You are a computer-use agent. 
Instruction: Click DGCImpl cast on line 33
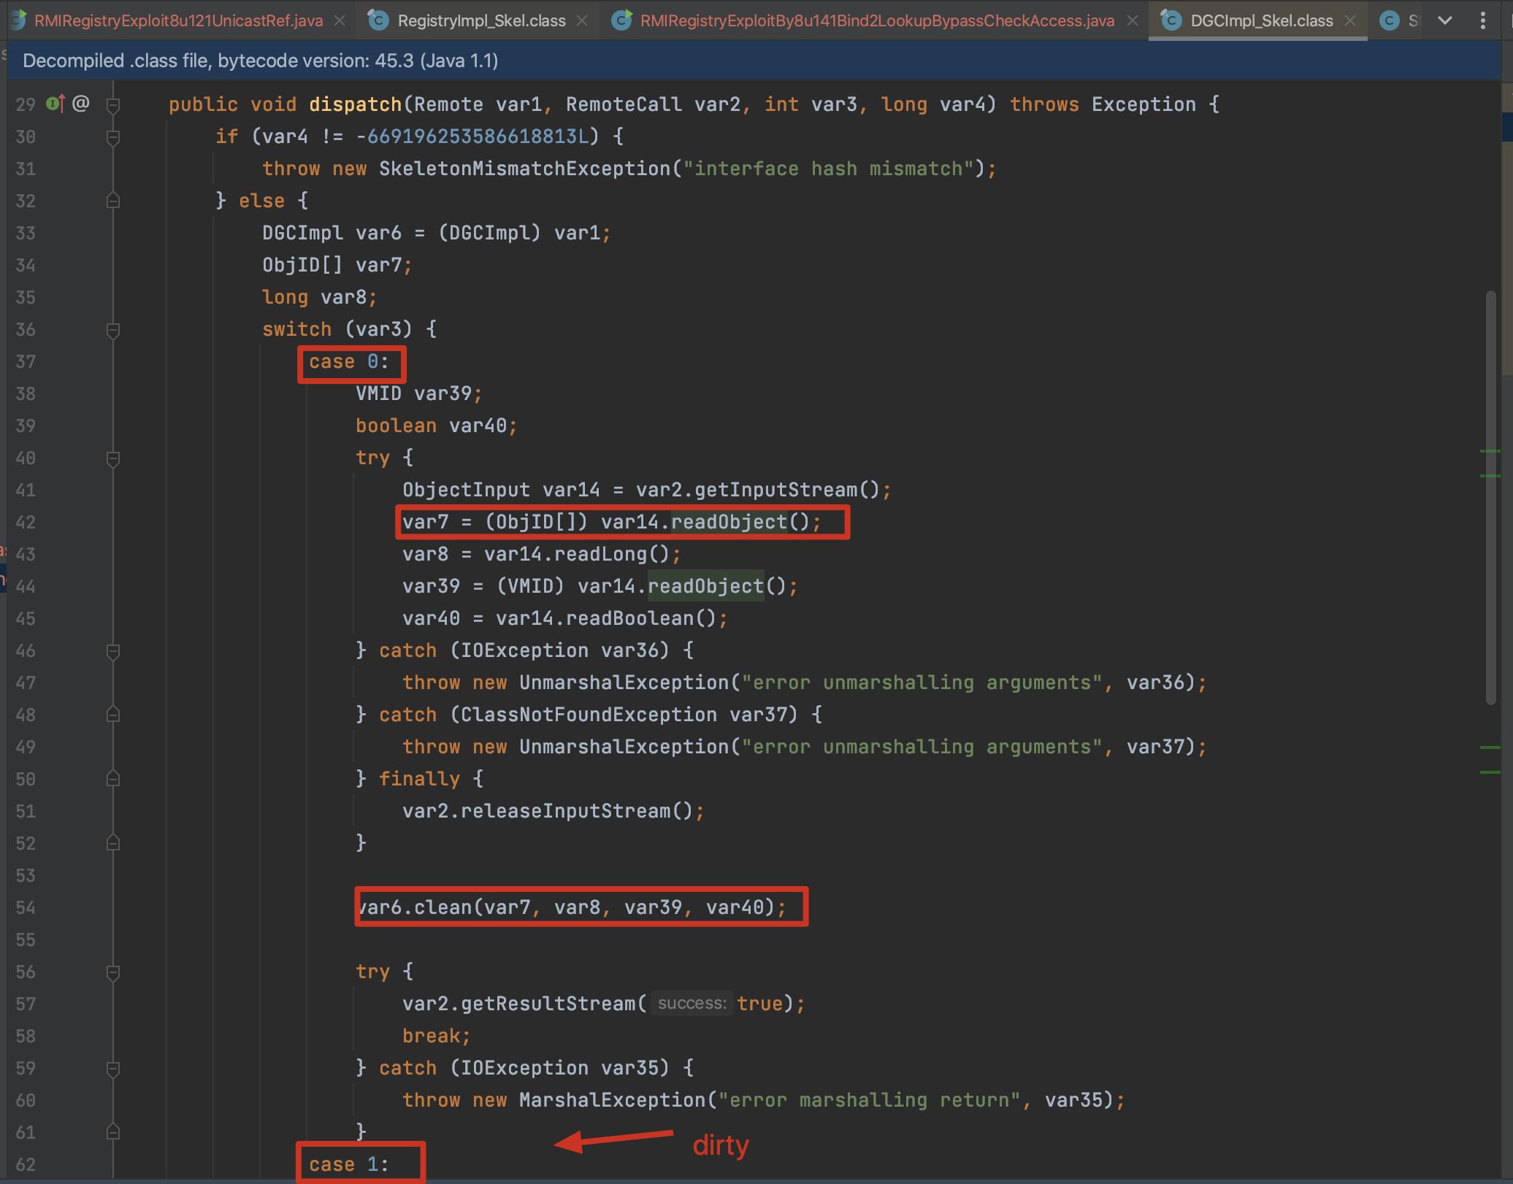point(489,233)
